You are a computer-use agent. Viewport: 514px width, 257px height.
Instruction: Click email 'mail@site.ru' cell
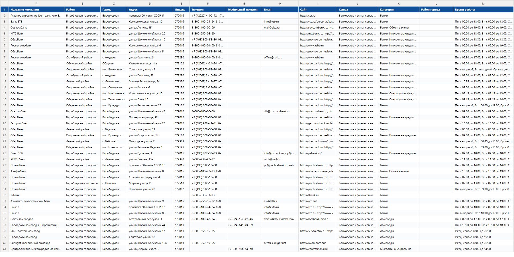tap(280, 28)
